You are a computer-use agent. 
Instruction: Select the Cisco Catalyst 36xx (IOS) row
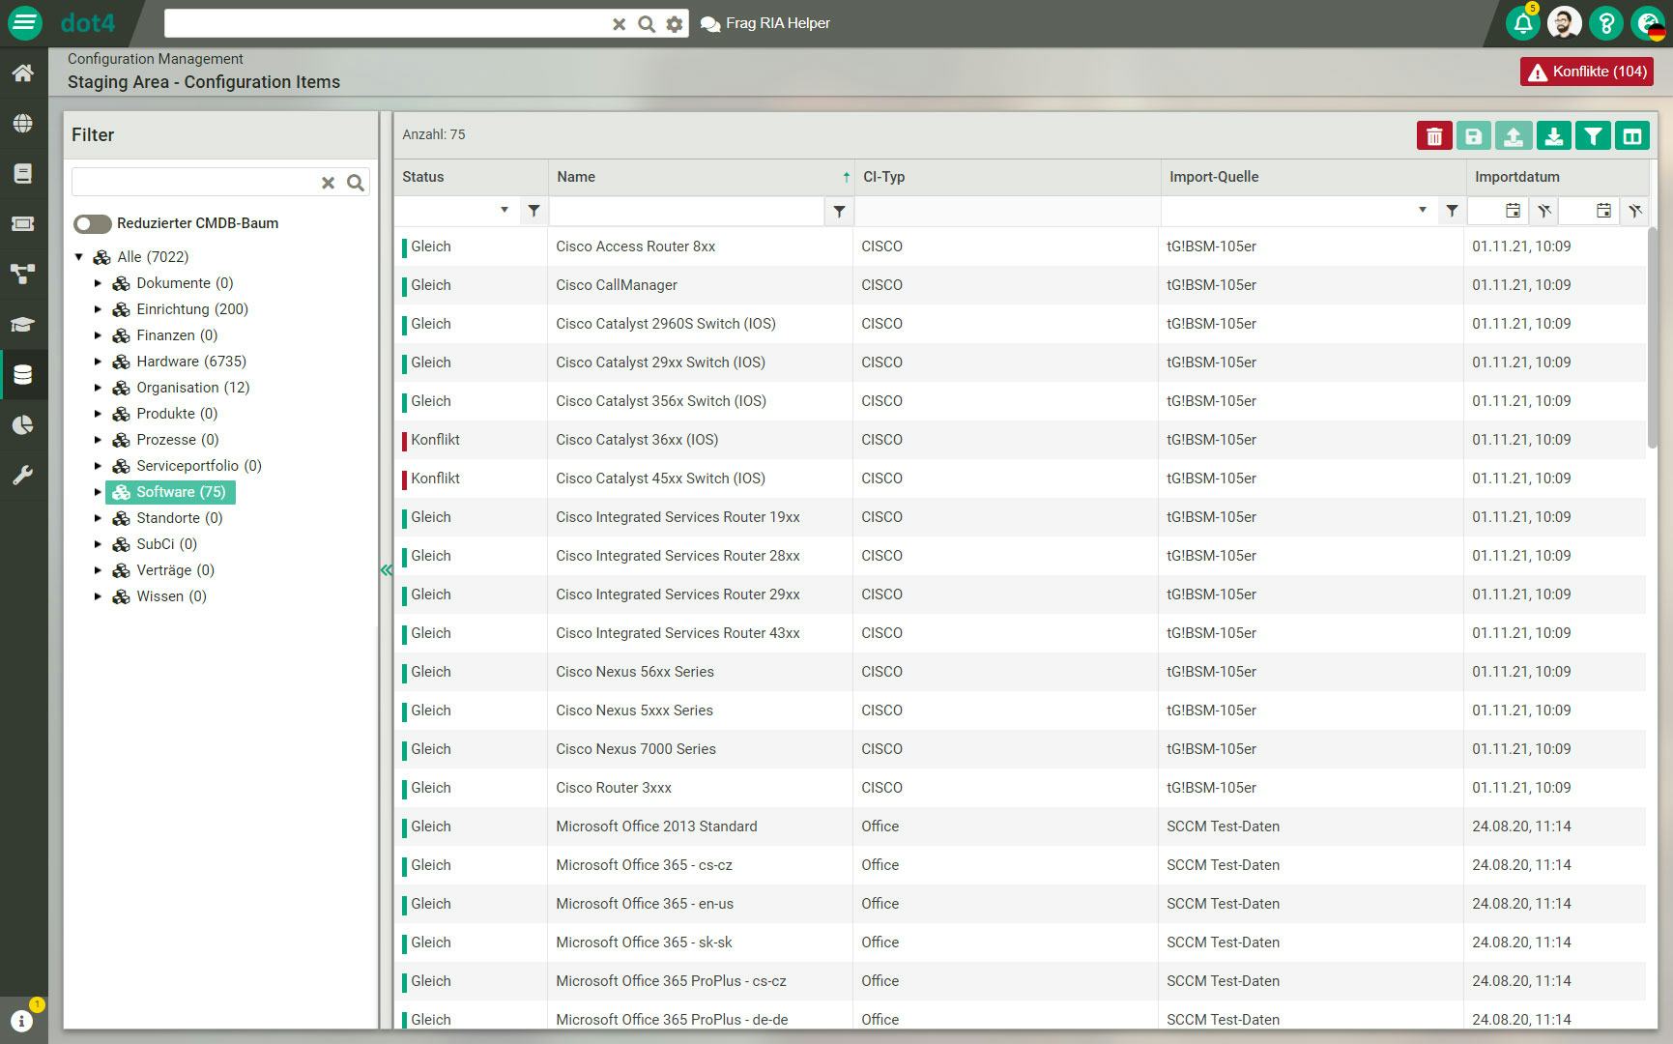click(1020, 440)
